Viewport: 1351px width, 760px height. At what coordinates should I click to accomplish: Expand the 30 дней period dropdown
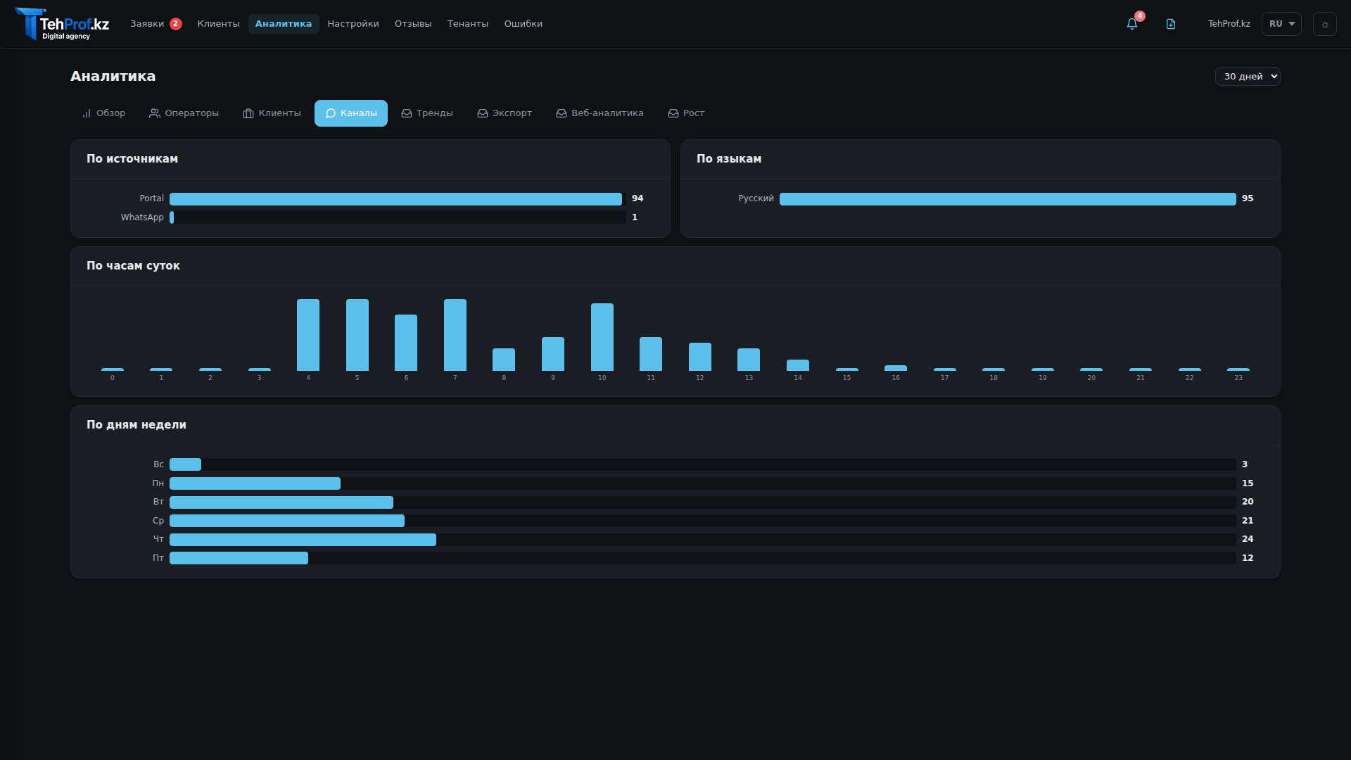[x=1247, y=76]
